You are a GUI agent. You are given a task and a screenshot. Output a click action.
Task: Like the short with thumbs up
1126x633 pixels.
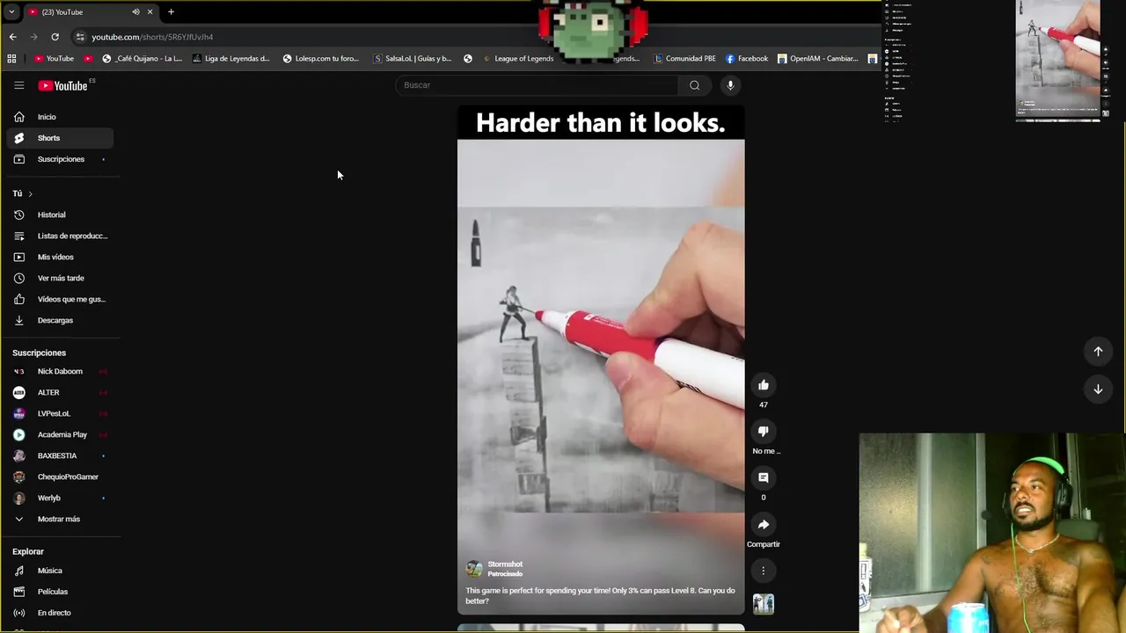coord(764,385)
